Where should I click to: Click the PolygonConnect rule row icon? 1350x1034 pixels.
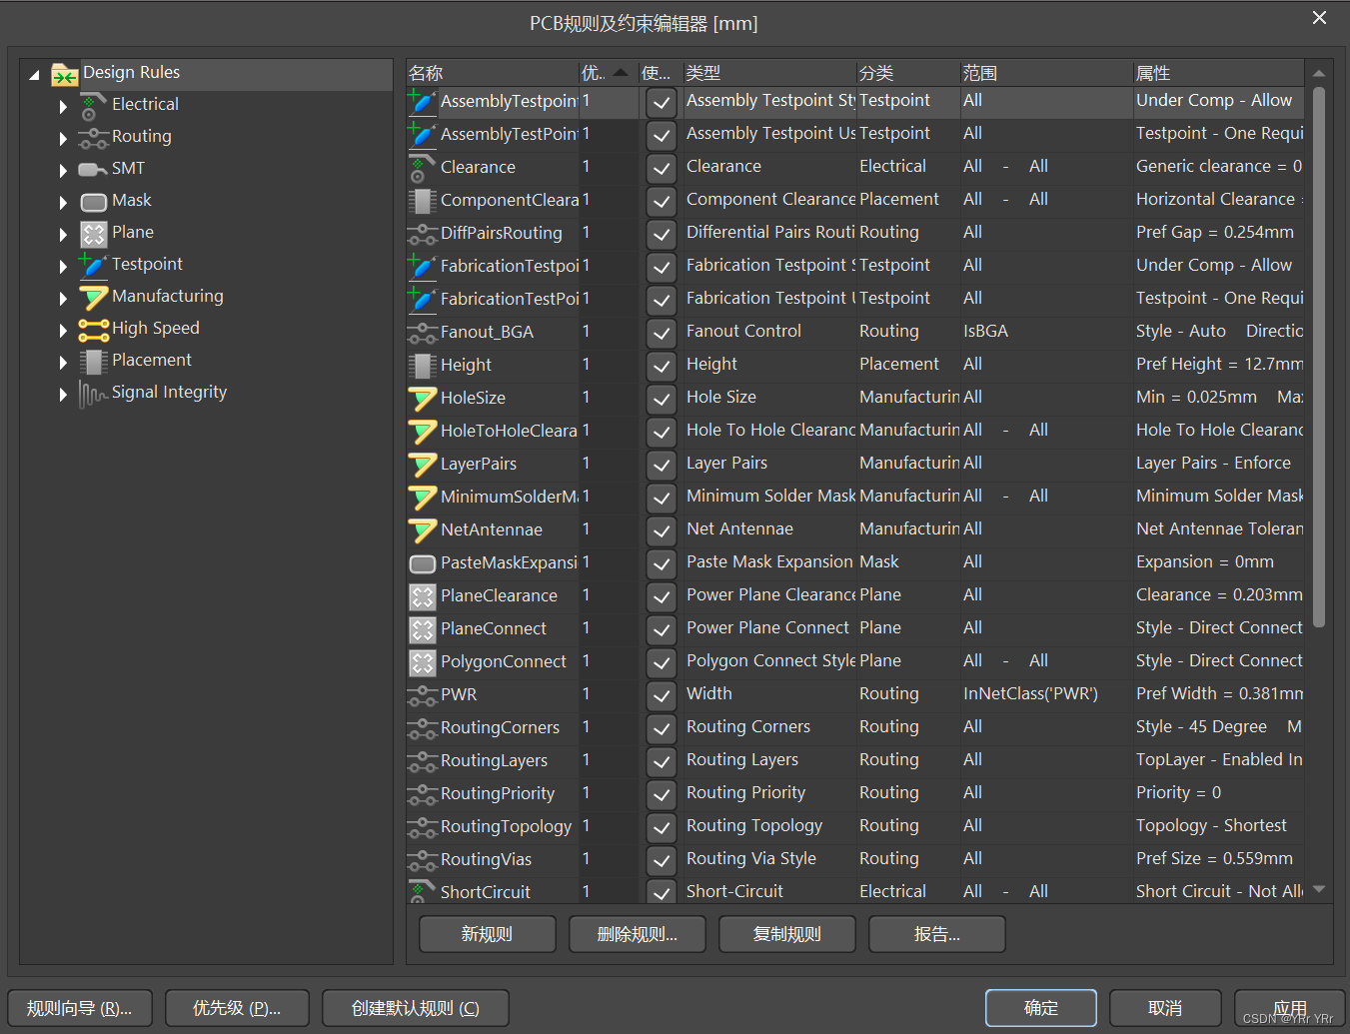[x=422, y=662]
